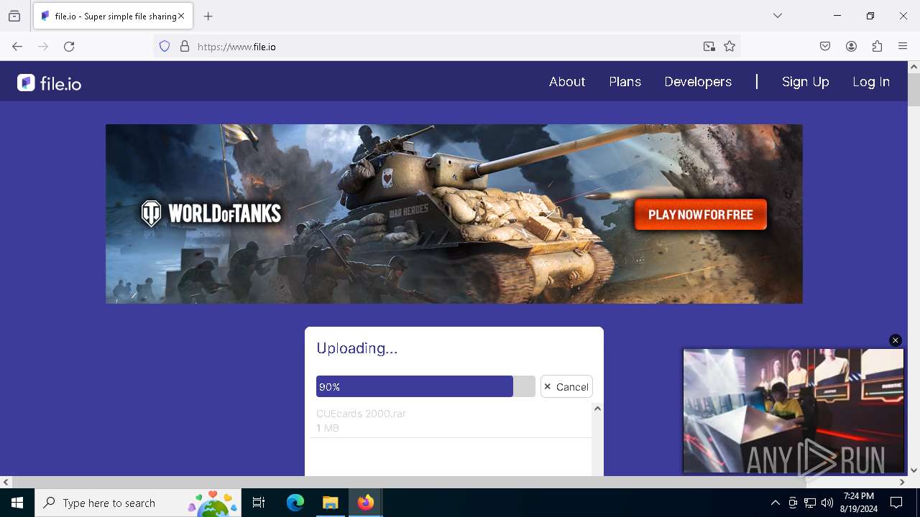This screenshot has width=920, height=517.
Task: Cancel the file upload
Action: 566,386
